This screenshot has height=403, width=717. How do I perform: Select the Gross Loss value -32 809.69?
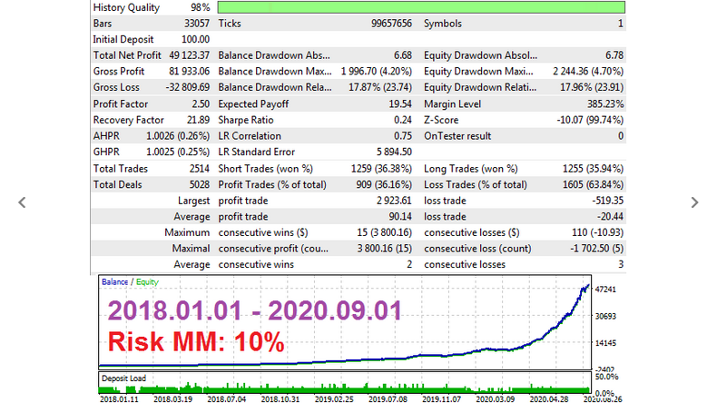pyautogui.click(x=188, y=87)
